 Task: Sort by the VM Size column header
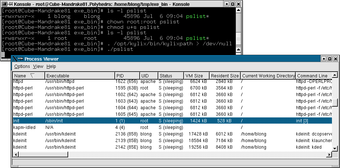tap(196, 76)
